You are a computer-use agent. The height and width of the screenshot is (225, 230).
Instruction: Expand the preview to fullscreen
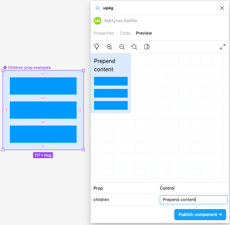(222, 47)
